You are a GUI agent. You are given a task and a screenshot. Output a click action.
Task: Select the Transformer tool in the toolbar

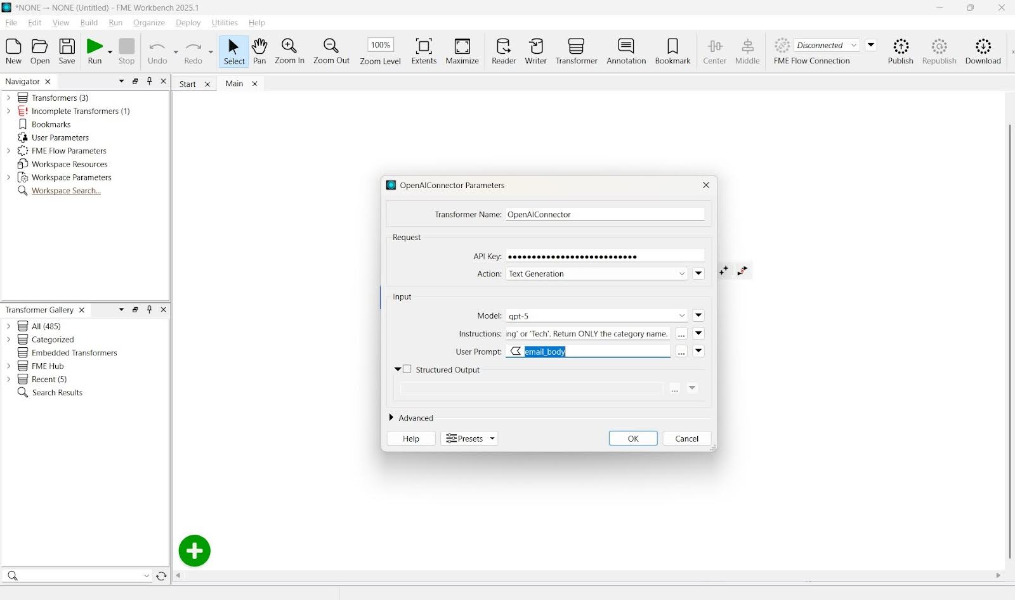(576, 51)
